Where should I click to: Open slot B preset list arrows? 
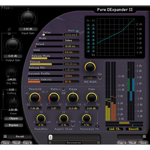(144, 136)
